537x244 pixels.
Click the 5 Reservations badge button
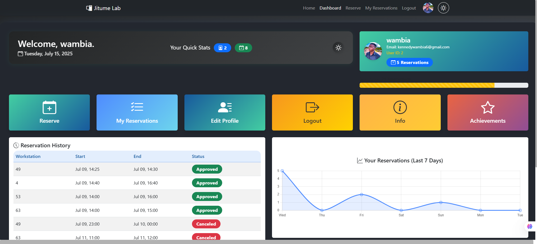[x=409, y=62]
